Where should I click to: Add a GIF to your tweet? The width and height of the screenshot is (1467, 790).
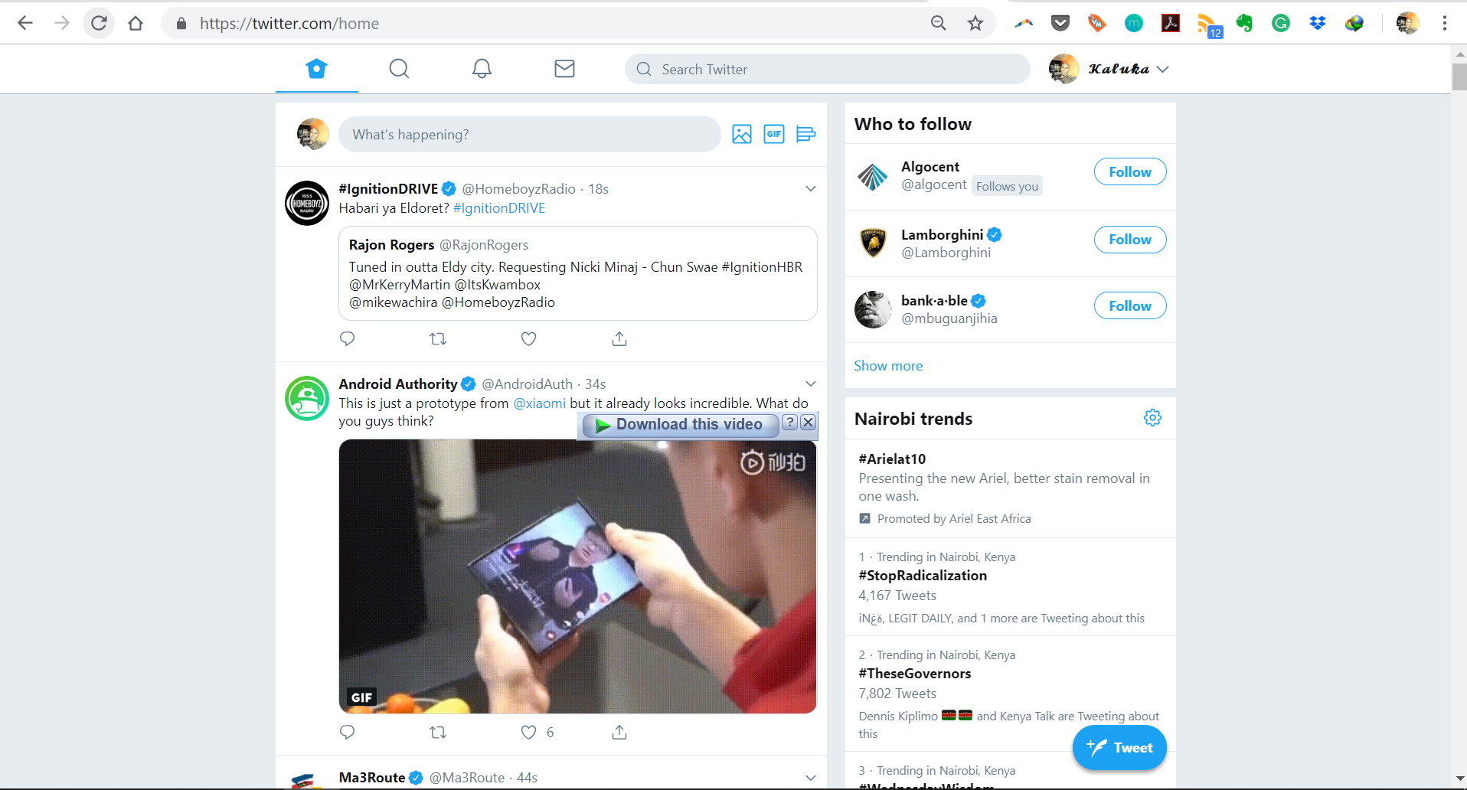[x=774, y=134]
